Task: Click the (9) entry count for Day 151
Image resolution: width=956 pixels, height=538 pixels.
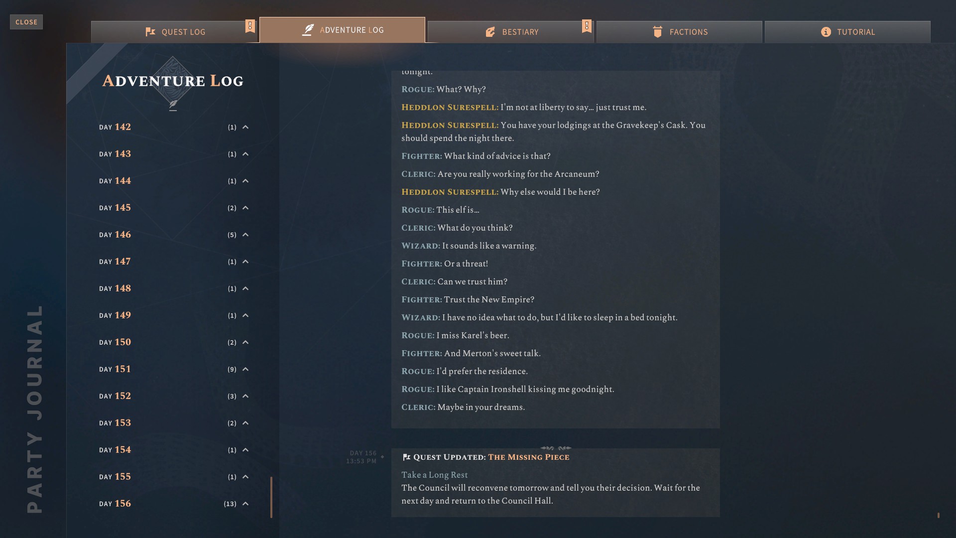Action: 232,370
